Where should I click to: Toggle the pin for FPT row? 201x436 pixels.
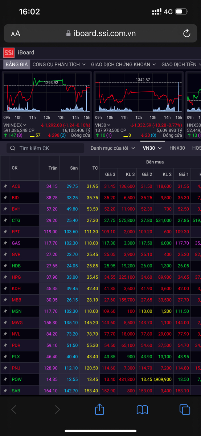click(5, 231)
